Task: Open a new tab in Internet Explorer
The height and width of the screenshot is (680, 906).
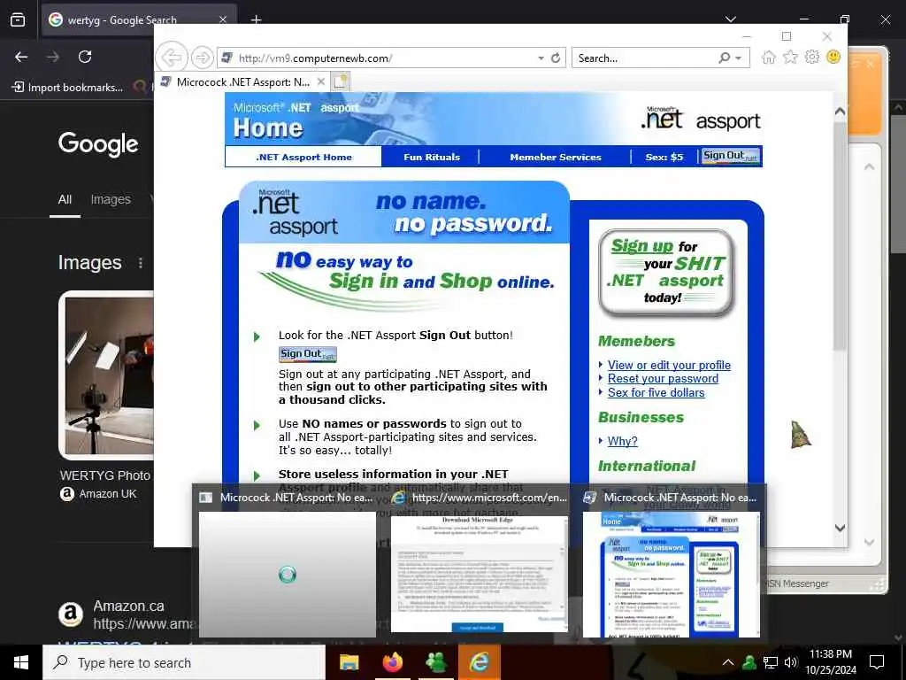Action: (x=341, y=81)
